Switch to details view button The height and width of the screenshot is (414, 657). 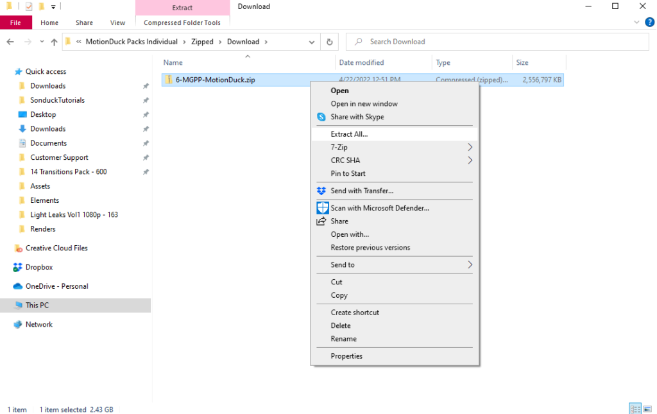[x=635, y=409]
